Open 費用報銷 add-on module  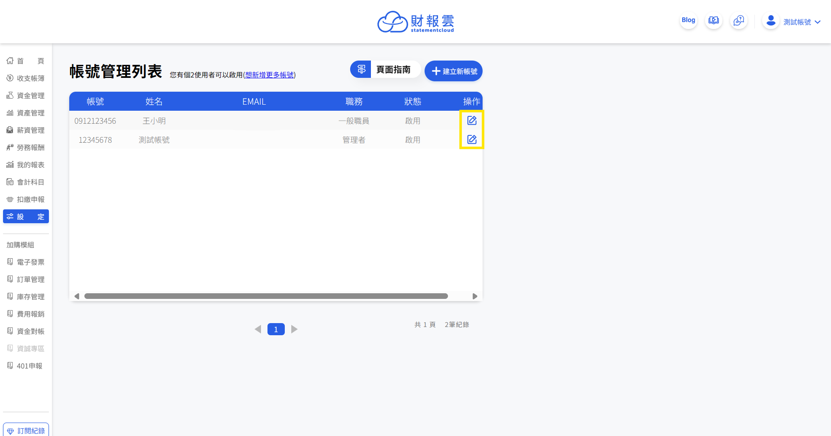tap(26, 314)
